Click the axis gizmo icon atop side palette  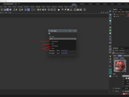[x=110, y=11]
